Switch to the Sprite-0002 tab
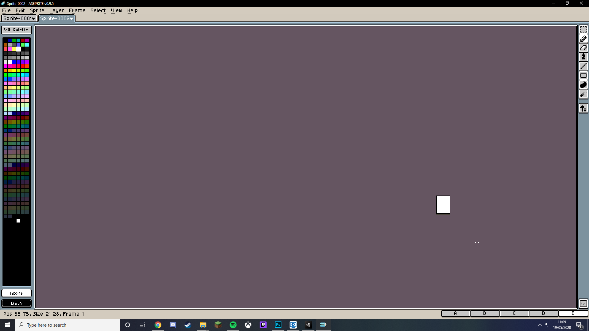Screen dimensions: 589x331 click(57, 18)
